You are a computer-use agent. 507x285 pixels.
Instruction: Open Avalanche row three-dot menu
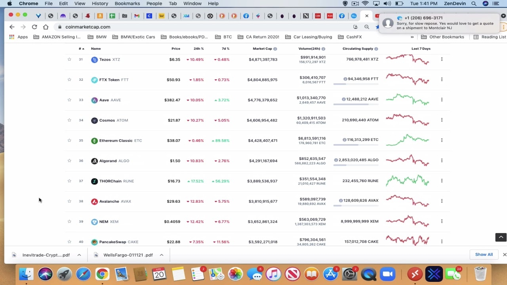pos(442,201)
